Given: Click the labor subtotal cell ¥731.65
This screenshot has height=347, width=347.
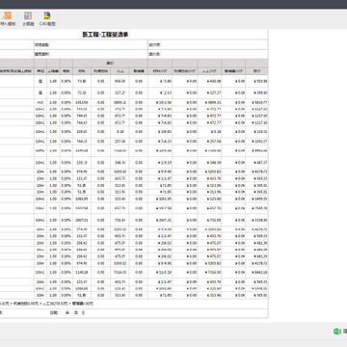Looking at the screenshot, I should tap(214, 221).
